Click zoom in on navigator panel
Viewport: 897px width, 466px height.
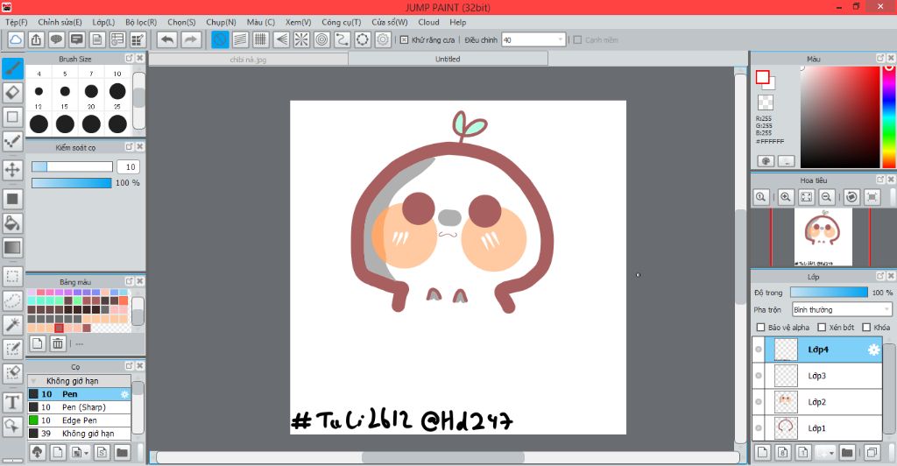click(x=786, y=197)
